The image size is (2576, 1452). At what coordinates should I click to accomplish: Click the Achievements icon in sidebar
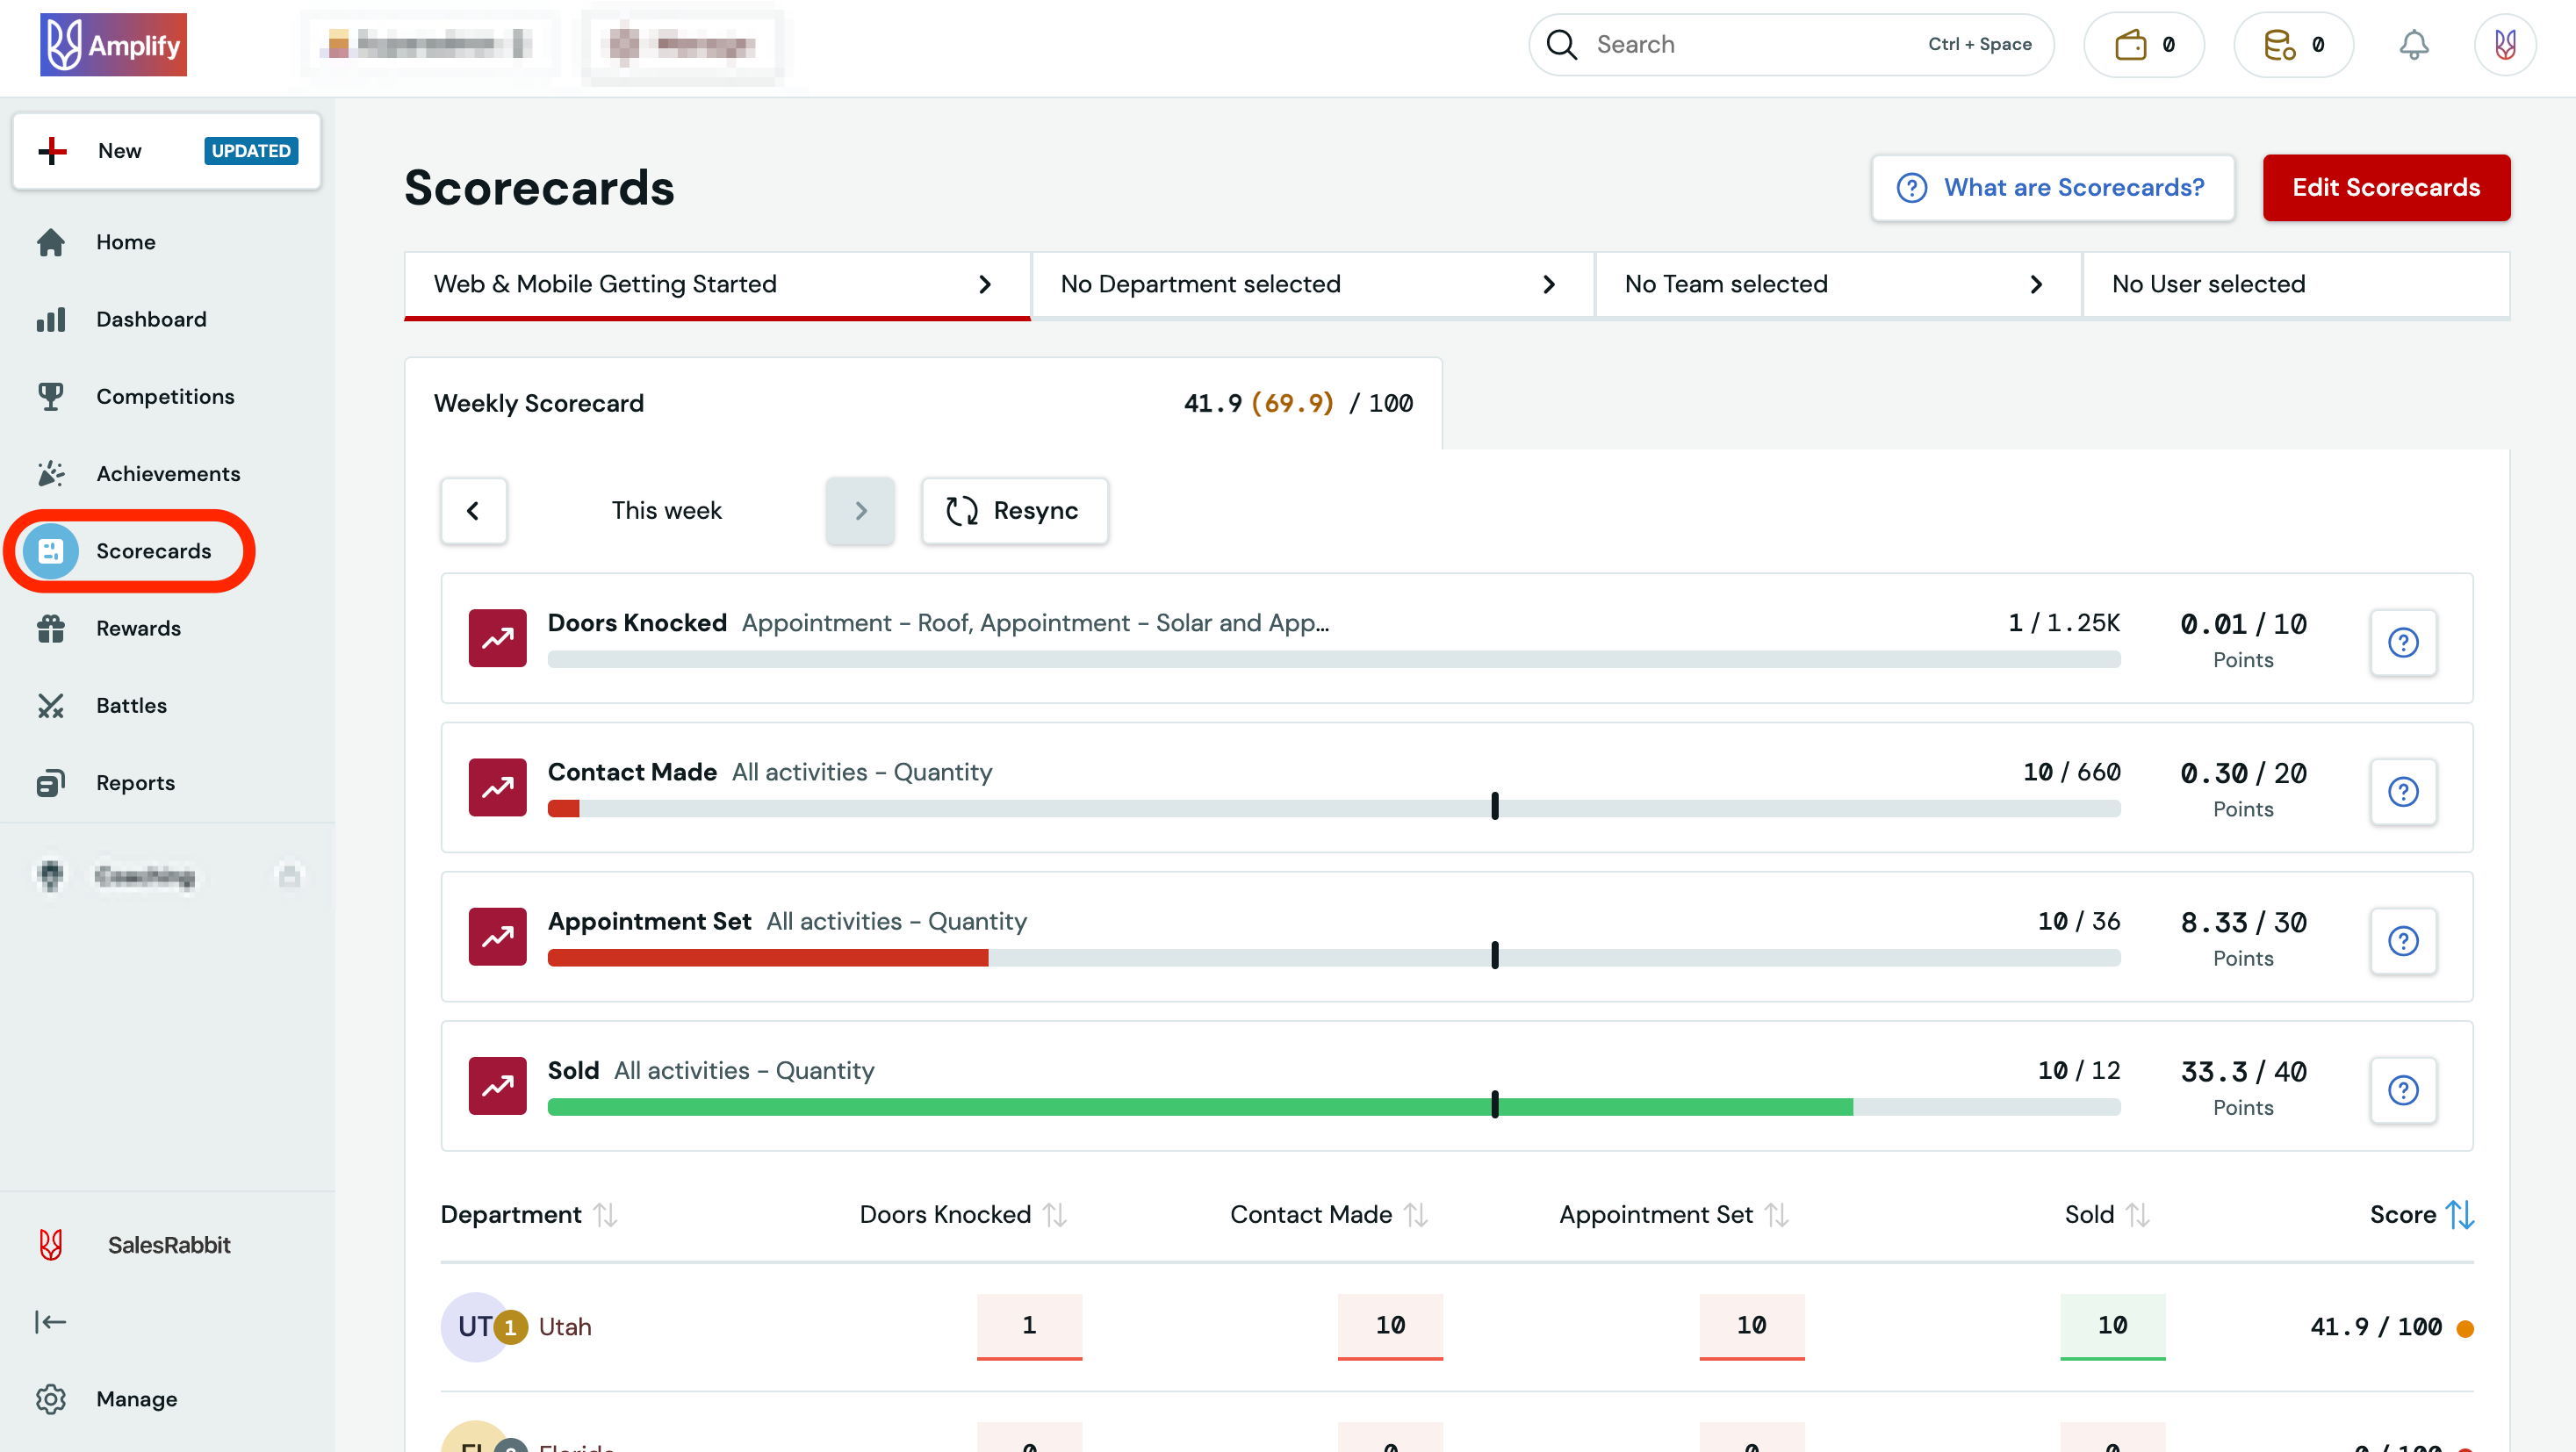(51, 473)
